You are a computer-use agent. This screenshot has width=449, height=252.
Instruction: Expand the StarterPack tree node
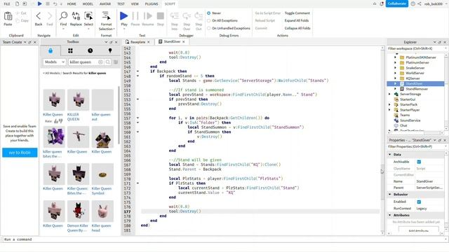pos(389,104)
